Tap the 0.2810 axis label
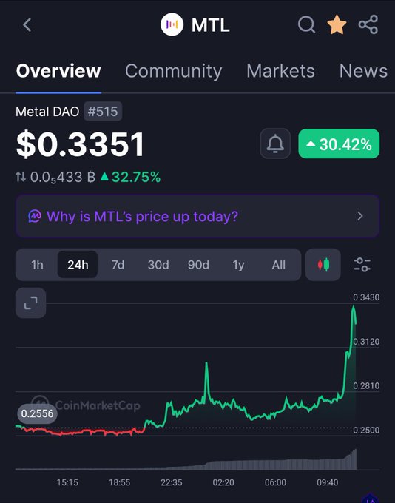395x503 pixels. pyautogui.click(x=366, y=385)
